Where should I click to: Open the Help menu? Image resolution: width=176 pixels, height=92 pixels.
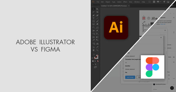click(143, 2)
